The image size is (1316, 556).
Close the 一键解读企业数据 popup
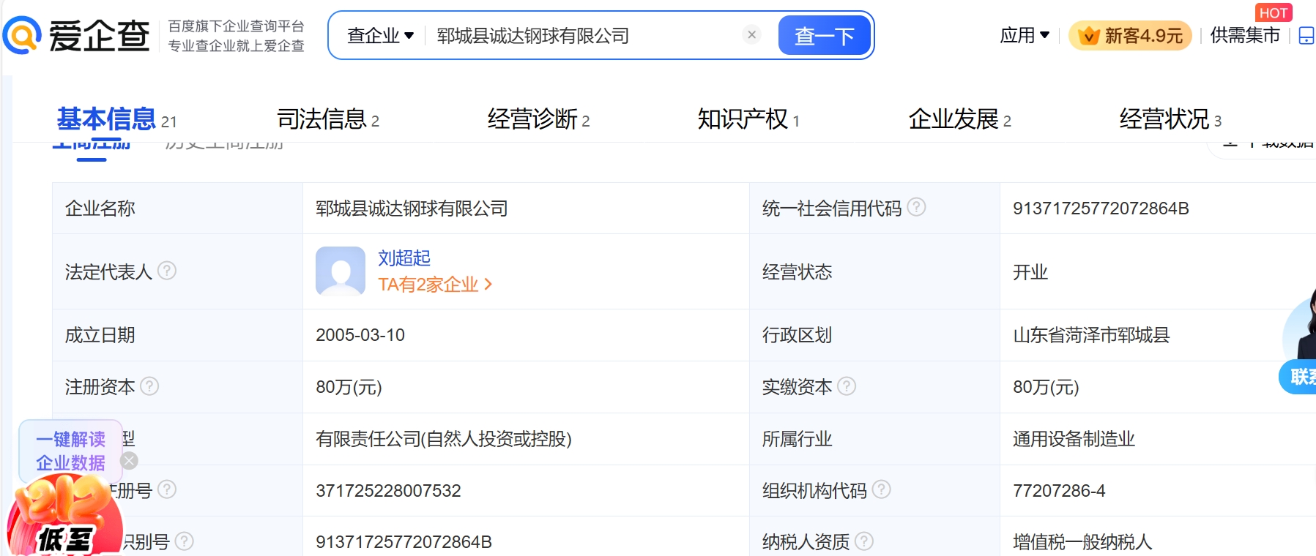[x=129, y=460]
